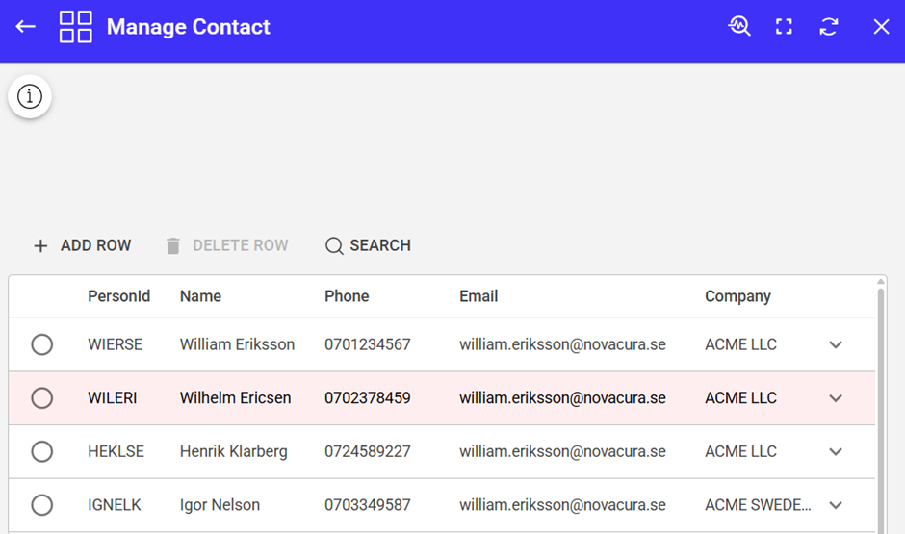Viewport: 905px width, 534px height.
Task: Expand the Wilhelm Ericsen row details
Action: coord(836,398)
